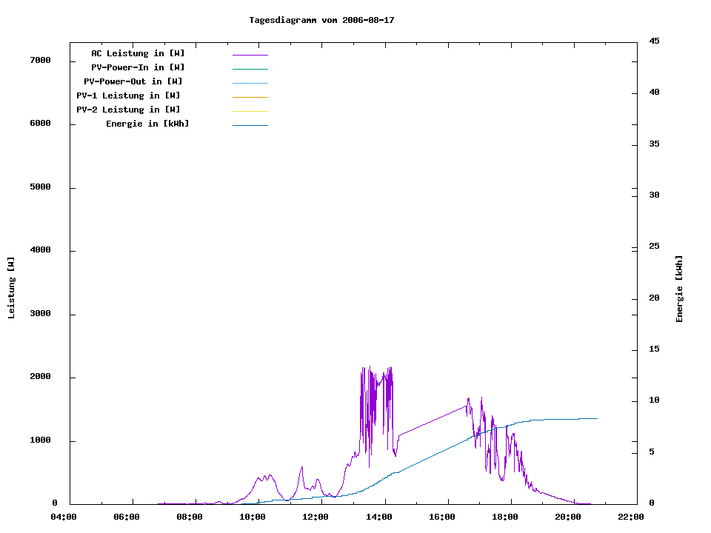711x533 pixels.
Task: Select the AC Leistung in [W] legend label
Action: (138, 53)
